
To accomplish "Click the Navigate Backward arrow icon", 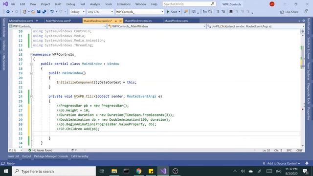I will point(8,12).
